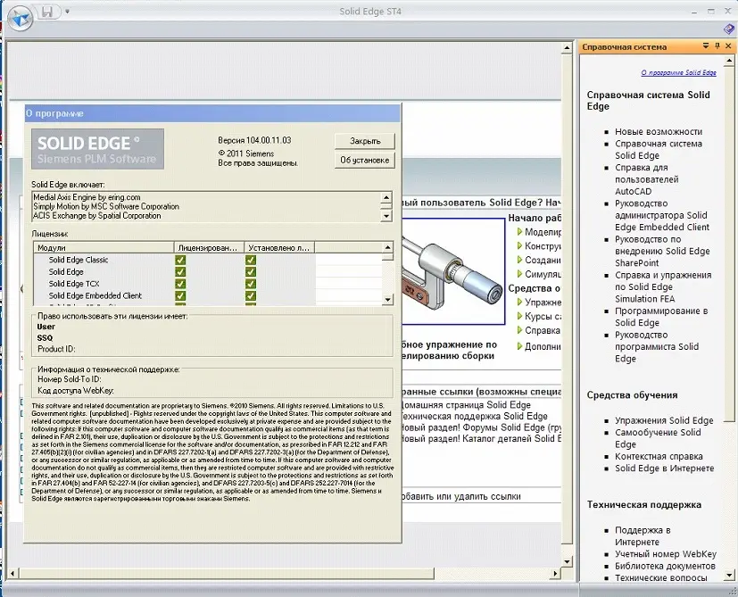The width and height of the screenshot is (738, 597).
Task: Open the Новые возможности help topic
Action: point(658,131)
